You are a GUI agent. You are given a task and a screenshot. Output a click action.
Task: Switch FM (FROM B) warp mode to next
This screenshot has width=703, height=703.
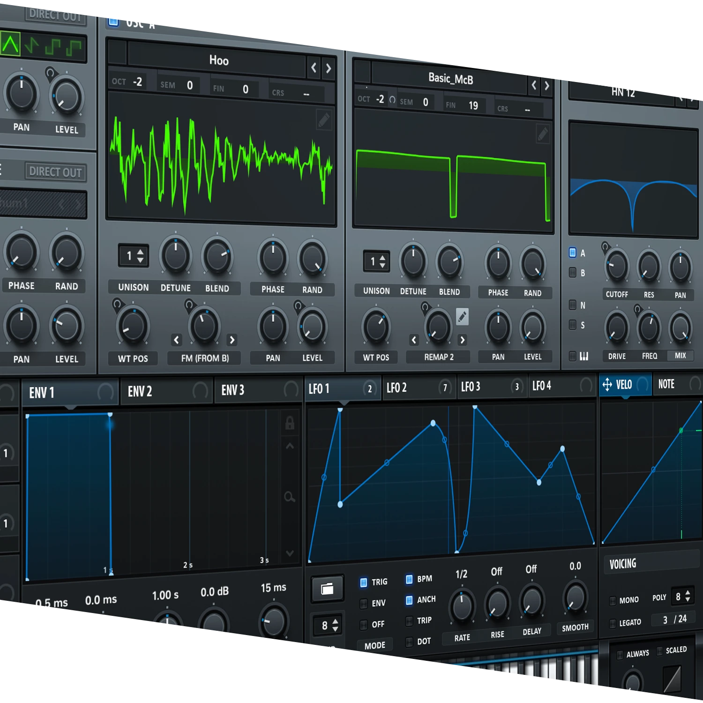[x=232, y=340]
